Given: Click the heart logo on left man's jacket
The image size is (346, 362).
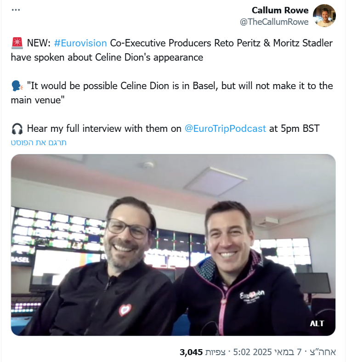Looking at the screenshot, I should coord(125,310).
